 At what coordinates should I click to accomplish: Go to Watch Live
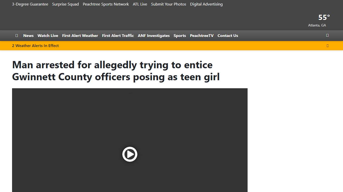(x=48, y=36)
